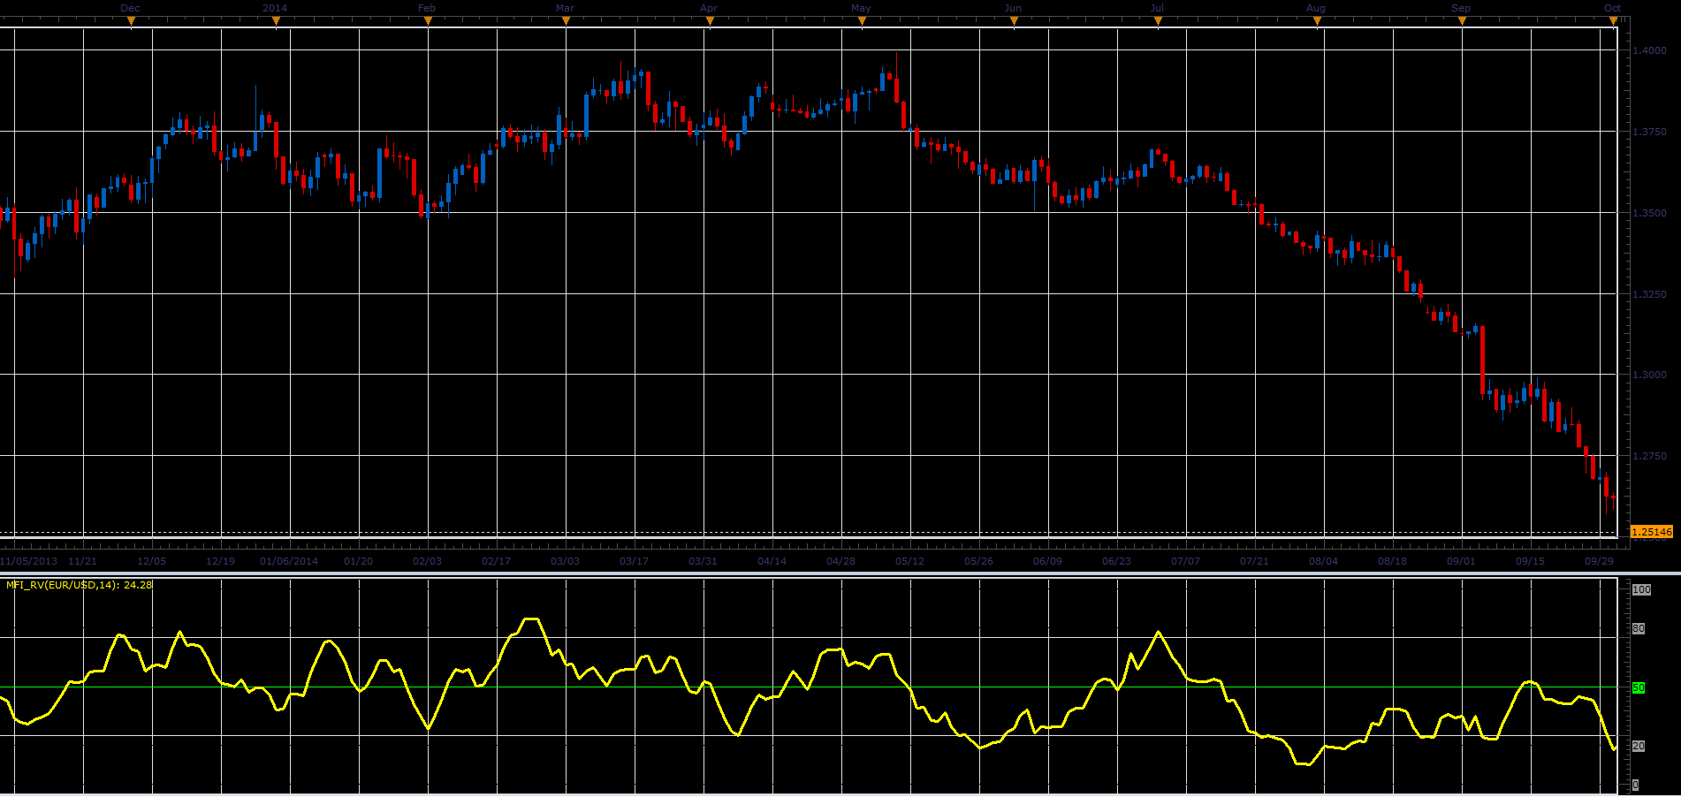
Task: Click the 0 level on MFI scale
Action: [x=1635, y=786]
